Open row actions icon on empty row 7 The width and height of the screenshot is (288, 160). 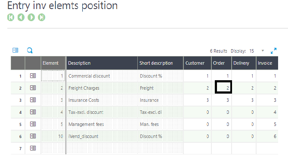point(33,148)
